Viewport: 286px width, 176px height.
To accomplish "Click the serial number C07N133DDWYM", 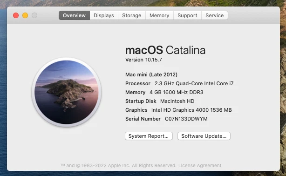I will pyautogui.click(x=186, y=119).
